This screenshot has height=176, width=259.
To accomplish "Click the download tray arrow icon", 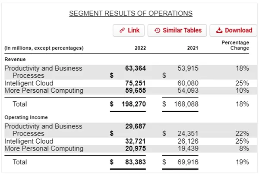I will pos(219,30).
